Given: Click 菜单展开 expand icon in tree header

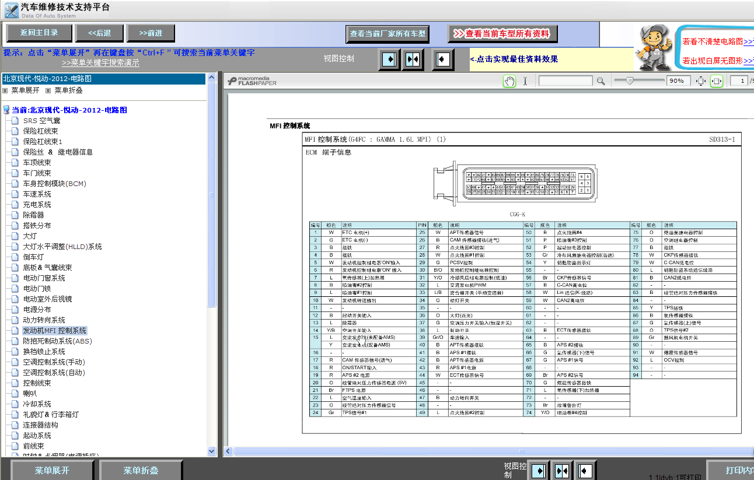Looking at the screenshot, I should 5,90.
